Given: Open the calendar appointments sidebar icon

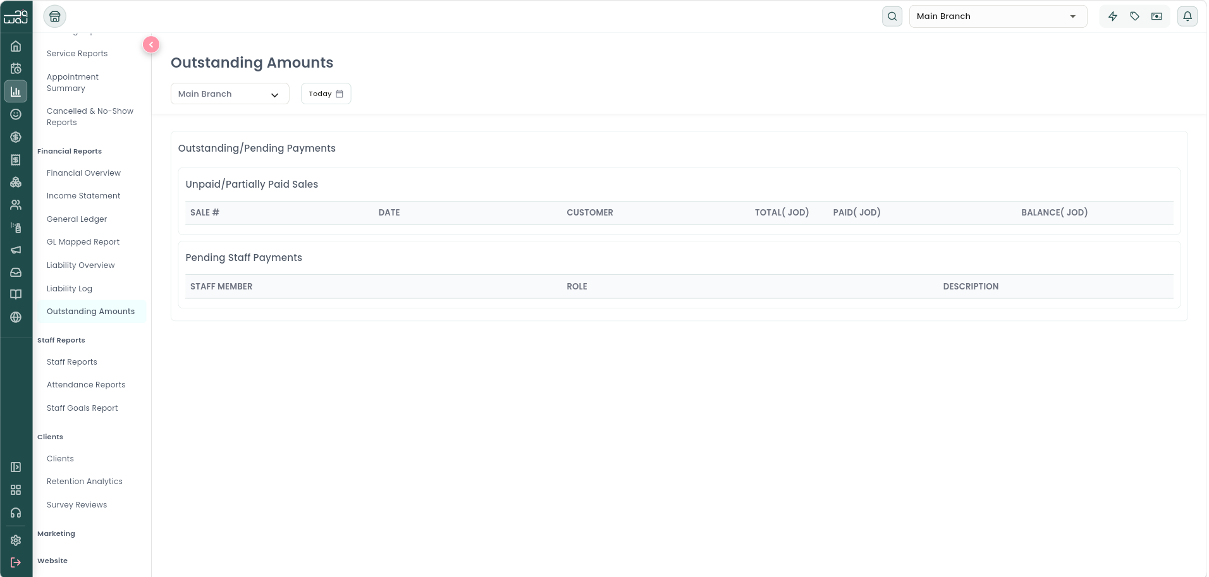Looking at the screenshot, I should point(16,68).
